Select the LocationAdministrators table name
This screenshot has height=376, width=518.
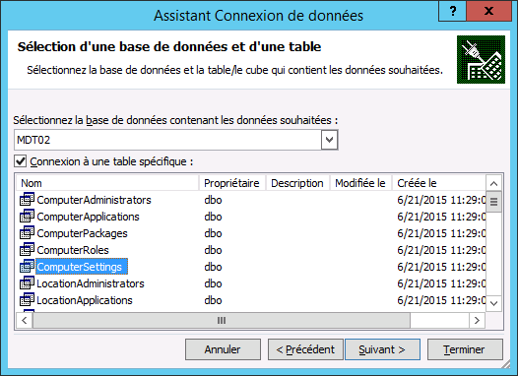pos(91,283)
